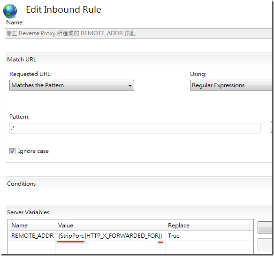Viewport: 274px width, 256px height.
Task: Click the Name column header in Server Variables
Action: coord(32,226)
